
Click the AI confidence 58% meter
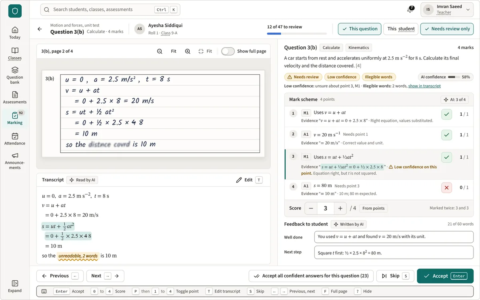pyautogui.click(x=445, y=77)
